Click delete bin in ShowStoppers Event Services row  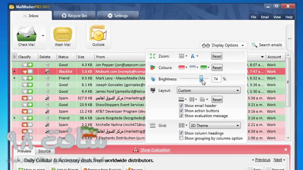[x=47, y=105]
